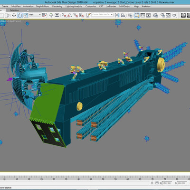
Task: Choose the Select and Uniform Scale tool
Action: 26,15
